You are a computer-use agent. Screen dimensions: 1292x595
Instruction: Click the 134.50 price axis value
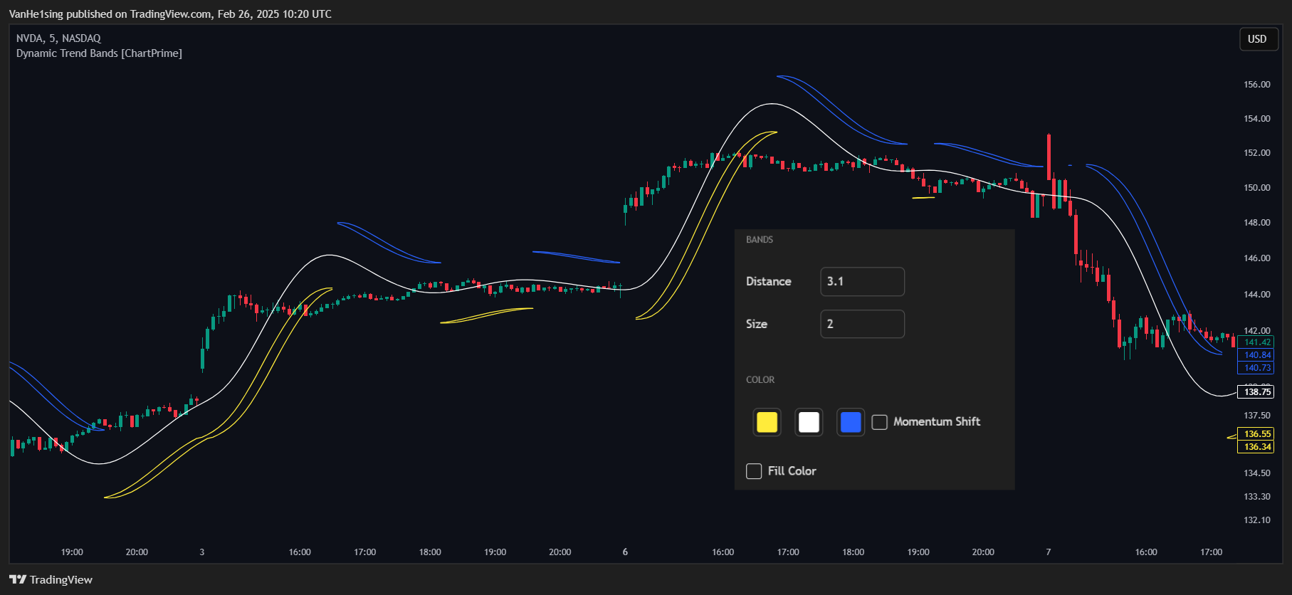[x=1256, y=473]
